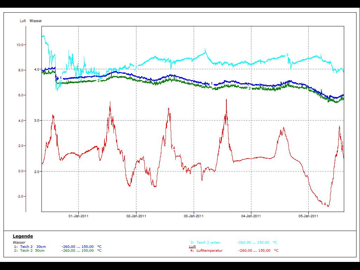Click marker 4 at the red curve's lowest dip
Viewport: 360px width, 270px height.
(x=325, y=204)
